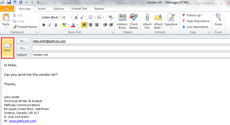The width and height of the screenshot is (230, 125).
Task: Click the Undo arrow icon
Action: (x=15, y=2)
